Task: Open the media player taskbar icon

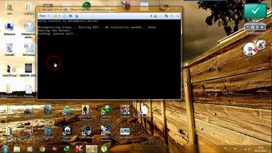Action: (30, 149)
